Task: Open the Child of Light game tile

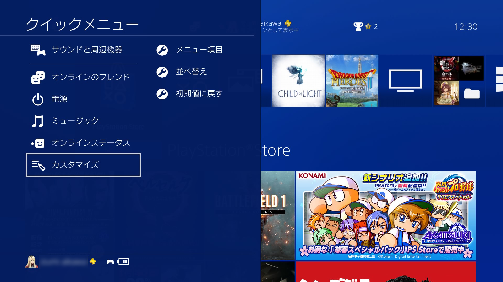Action: (x=298, y=80)
